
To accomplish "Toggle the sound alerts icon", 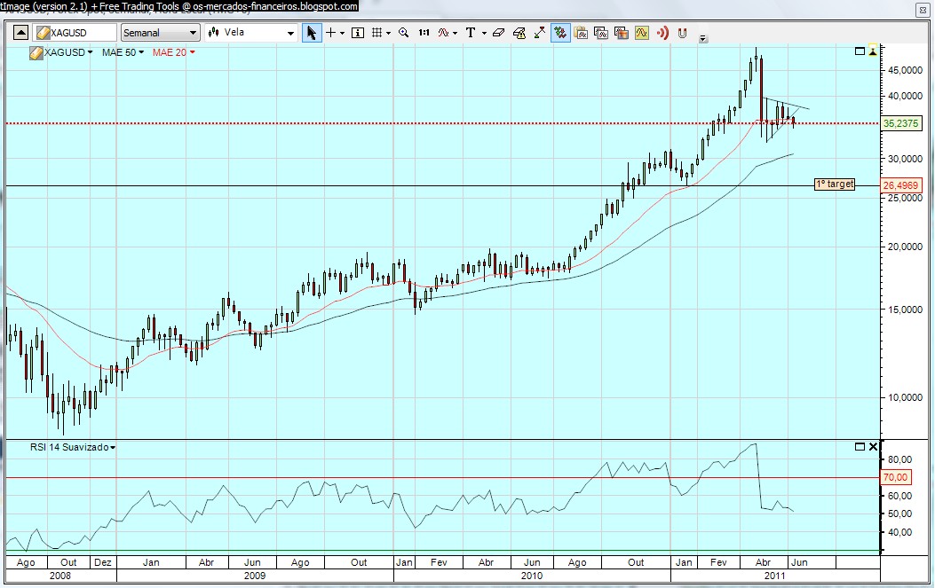I will click(662, 33).
